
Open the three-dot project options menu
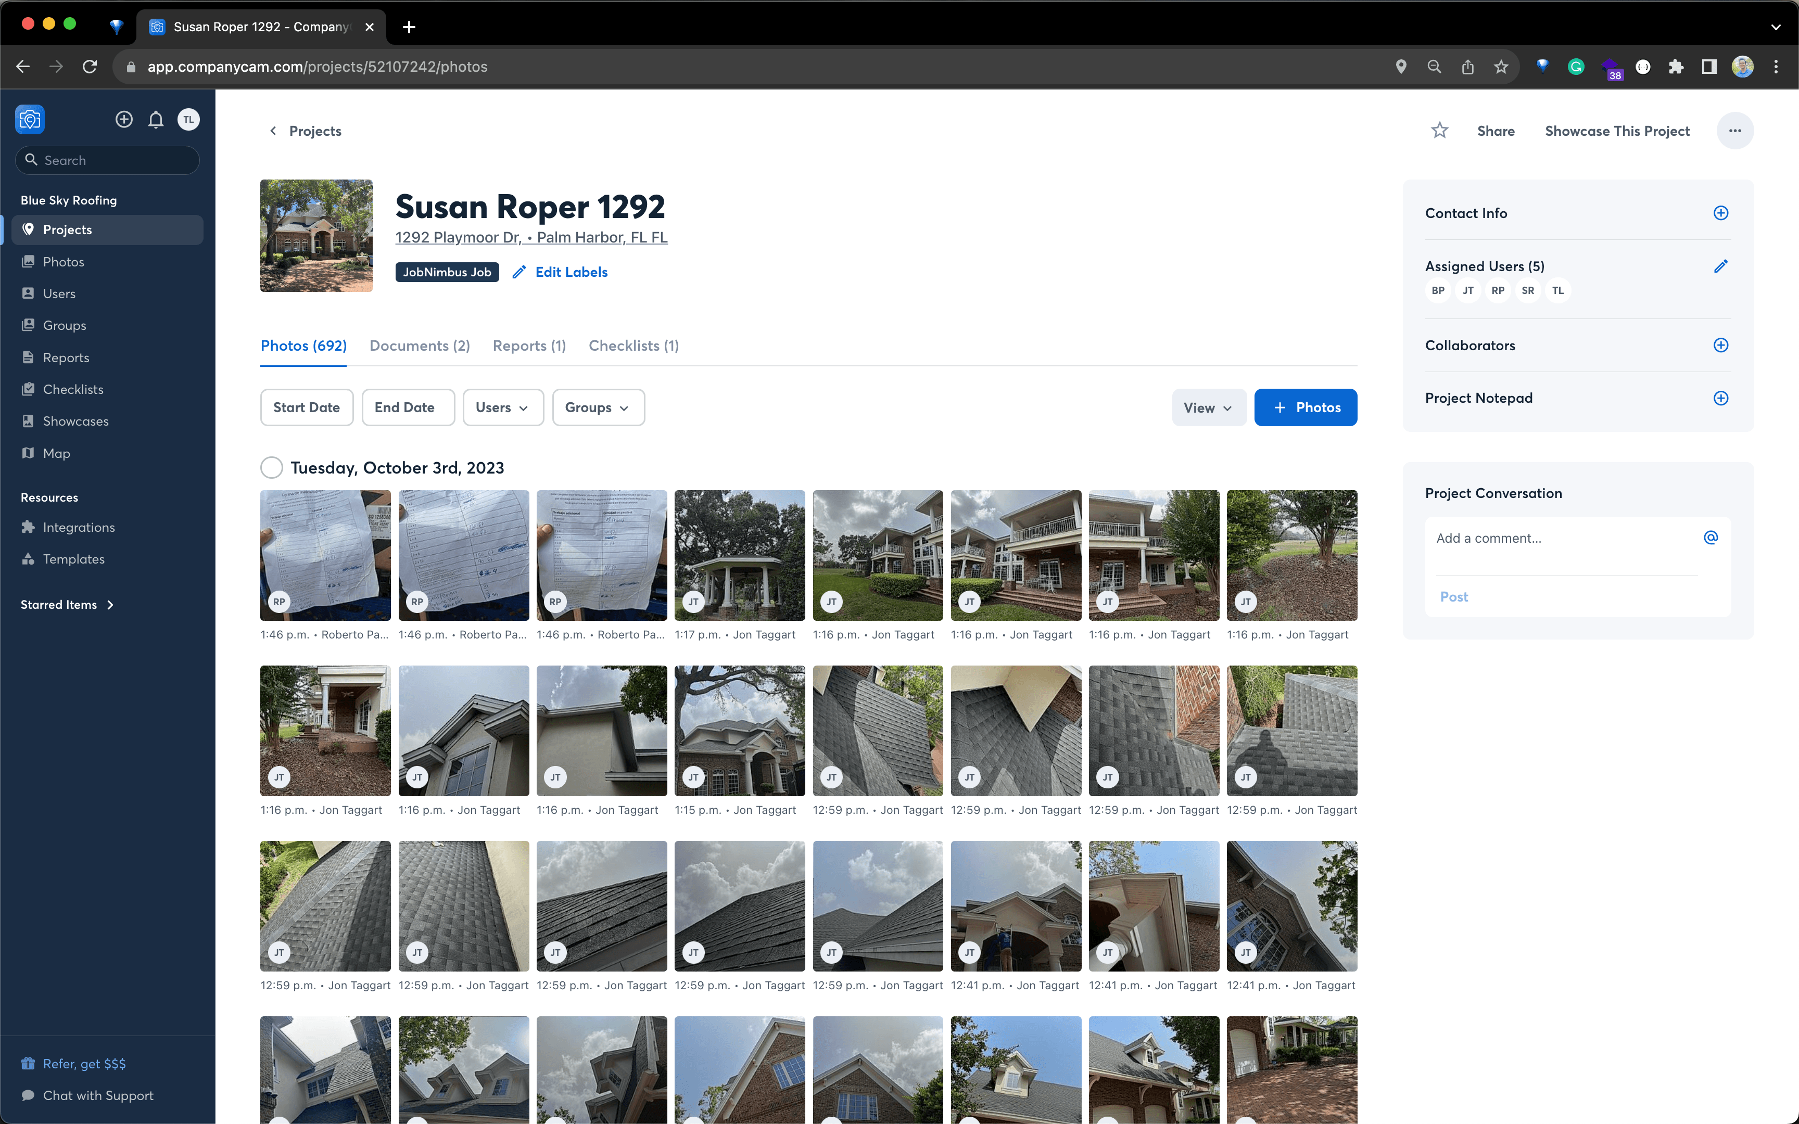[1734, 131]
